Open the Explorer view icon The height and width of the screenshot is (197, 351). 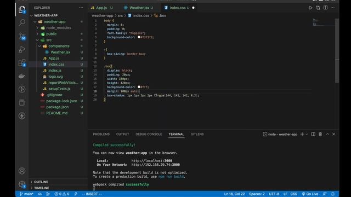point(22,10)
